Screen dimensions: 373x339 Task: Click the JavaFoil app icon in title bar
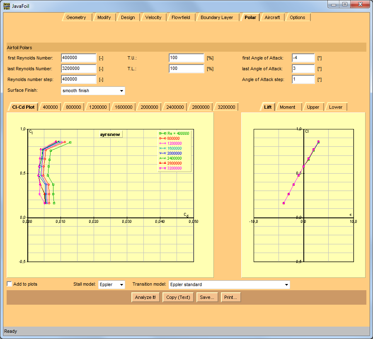tap(7, 6)
